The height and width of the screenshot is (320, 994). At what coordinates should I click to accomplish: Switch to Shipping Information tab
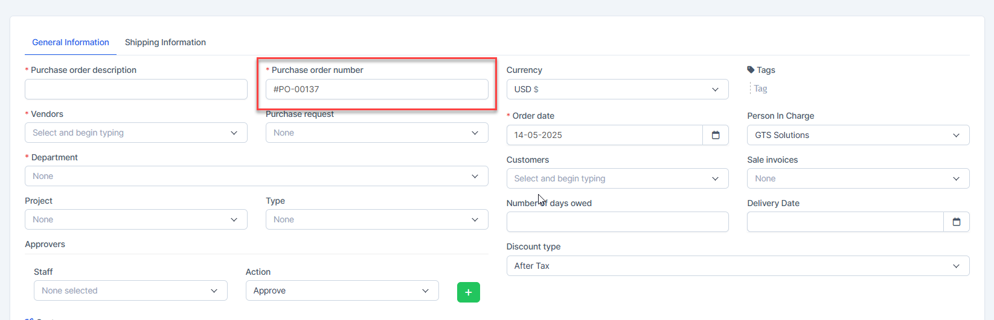coord(165,42)
